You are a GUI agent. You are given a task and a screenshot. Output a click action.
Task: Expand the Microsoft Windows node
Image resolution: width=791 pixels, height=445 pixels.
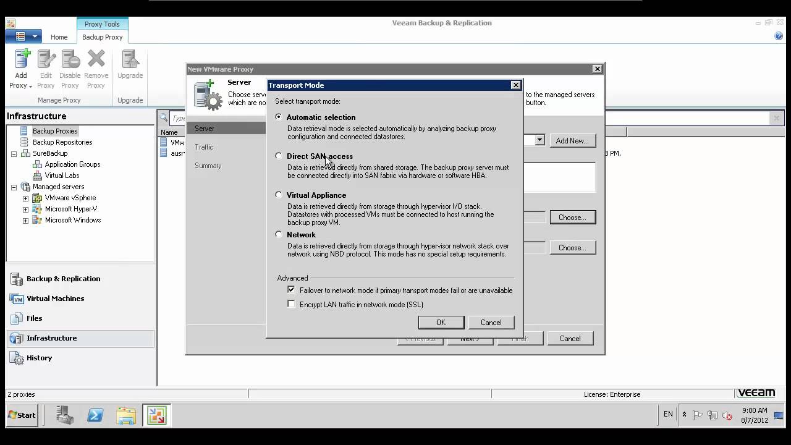[25, 221]
